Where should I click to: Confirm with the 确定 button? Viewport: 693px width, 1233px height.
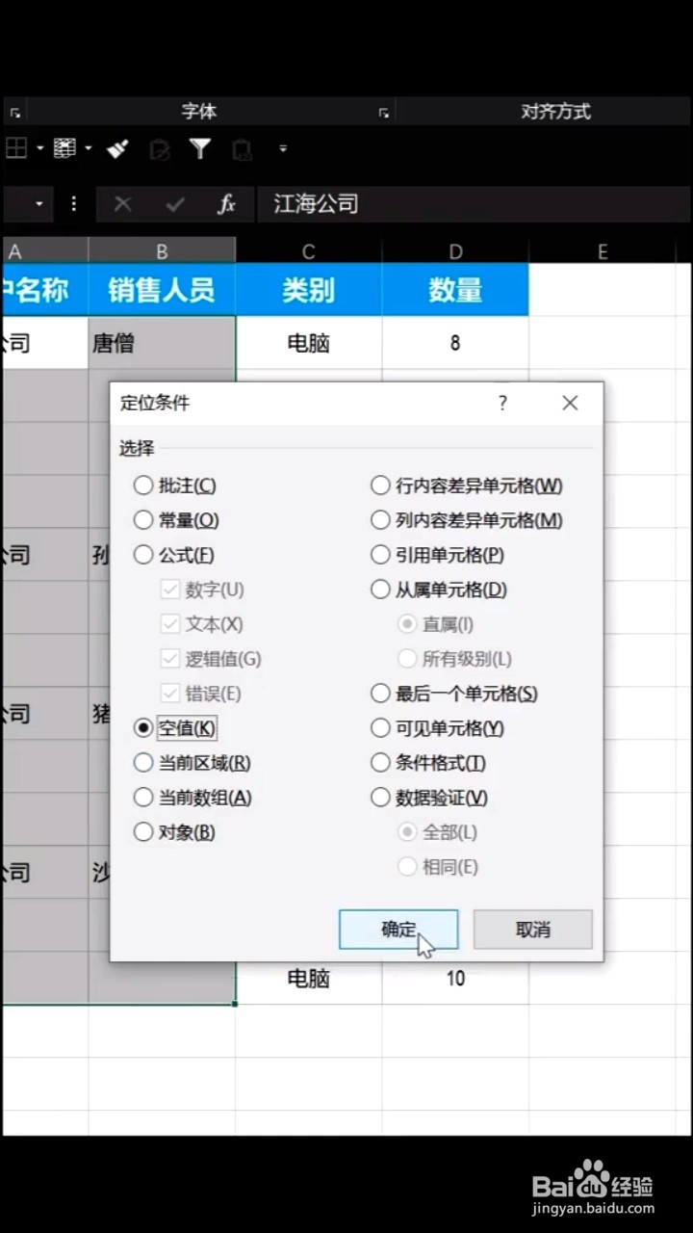tap(398, 930)
